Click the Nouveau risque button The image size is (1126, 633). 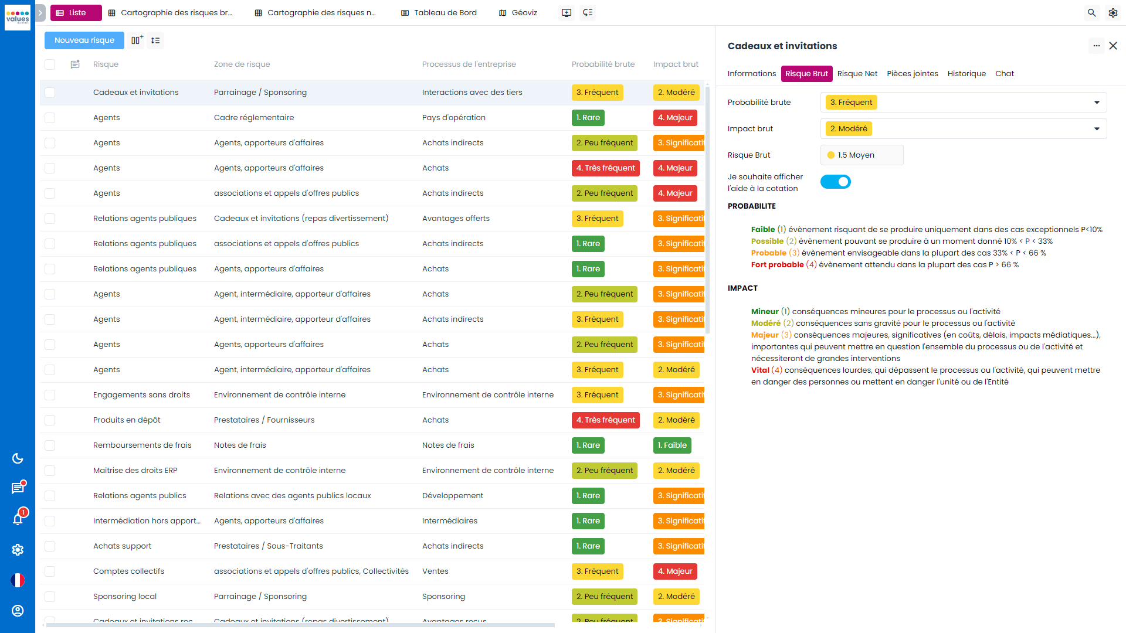(84, 40)
